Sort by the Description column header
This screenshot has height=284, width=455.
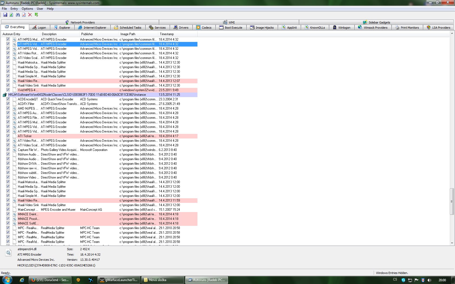click(60, 34)
